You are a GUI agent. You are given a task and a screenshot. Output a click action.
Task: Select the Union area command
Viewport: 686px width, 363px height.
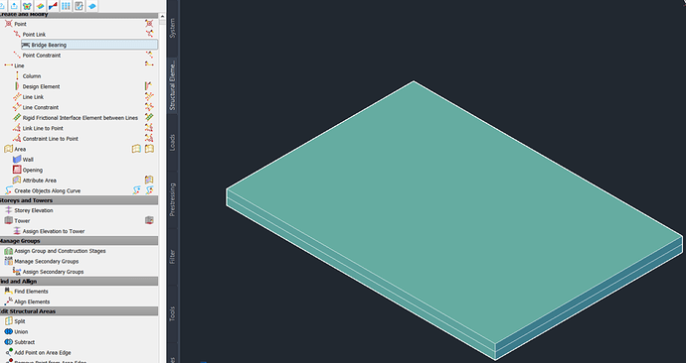[x=21, y=332]
